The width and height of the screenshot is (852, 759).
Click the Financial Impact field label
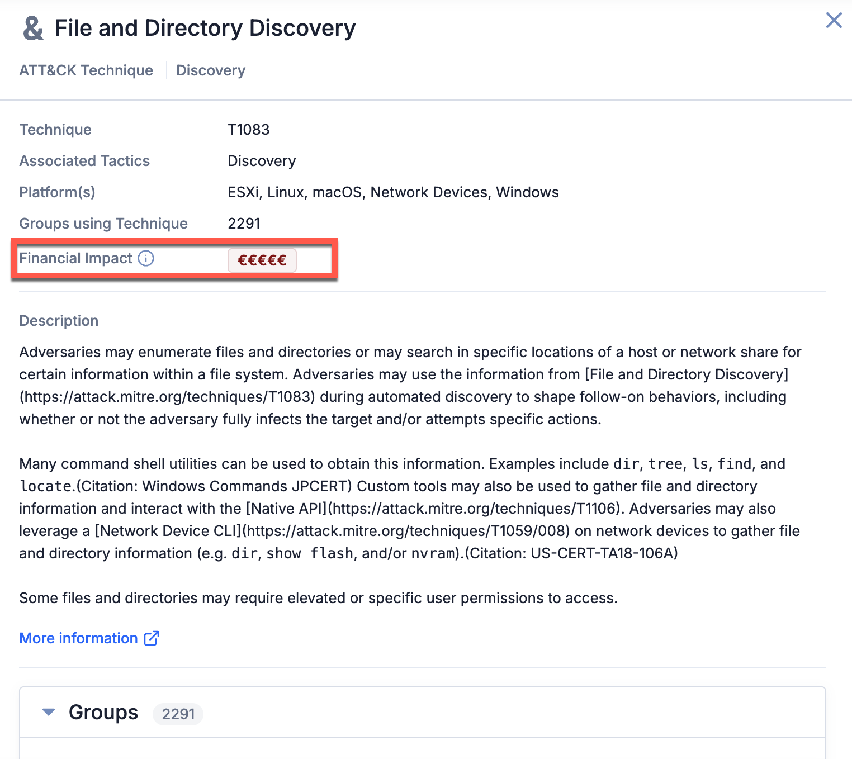(x=76, y=258)
